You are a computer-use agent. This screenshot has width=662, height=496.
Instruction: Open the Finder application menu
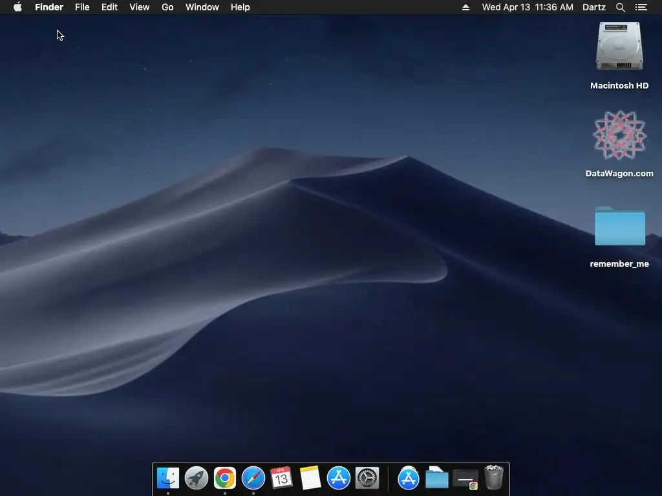(x=49, y=7)
